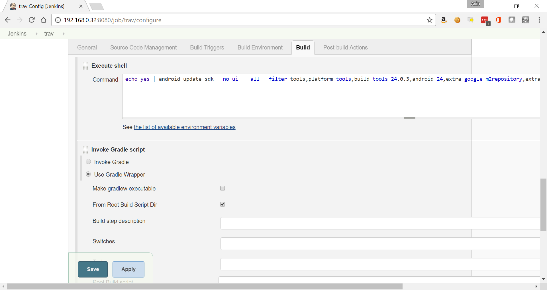This screenshot has height=290, width=547.
Task: Switch to Source Code Management tab
Action: point(143,47)
